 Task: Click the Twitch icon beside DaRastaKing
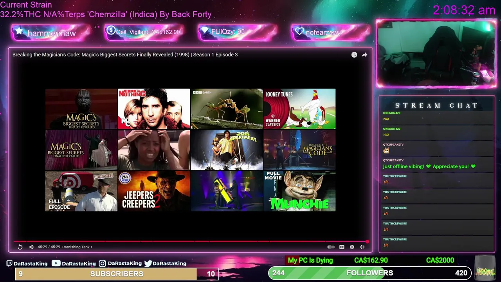click(x=9, y=264)
